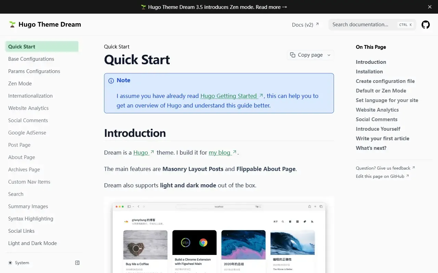Click 'Question? Give us feedback' link
The width and height of the screenshot is (438, 273).
[385, 168]
